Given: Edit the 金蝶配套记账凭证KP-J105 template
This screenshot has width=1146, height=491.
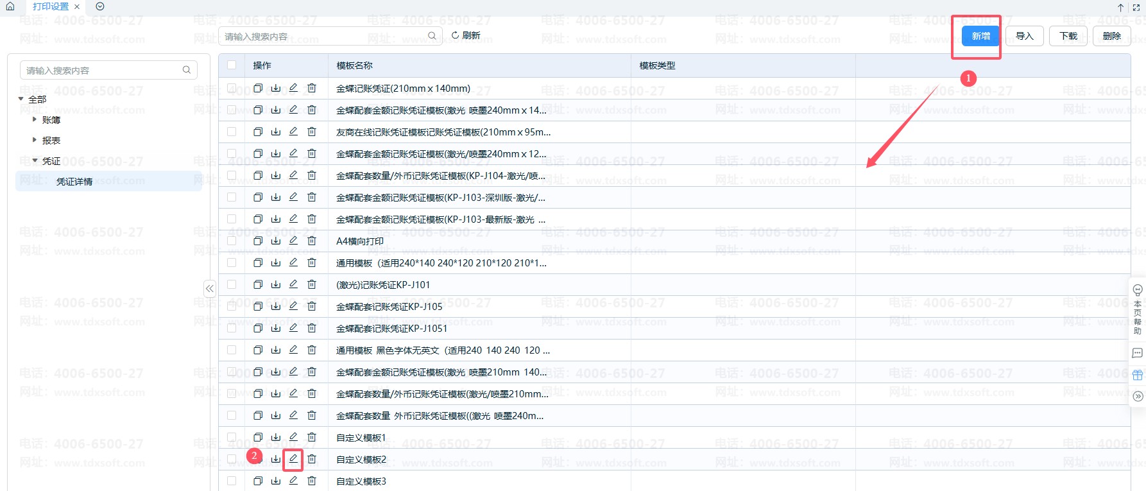Looking at the screenshot, I should (x=293, y=306).
